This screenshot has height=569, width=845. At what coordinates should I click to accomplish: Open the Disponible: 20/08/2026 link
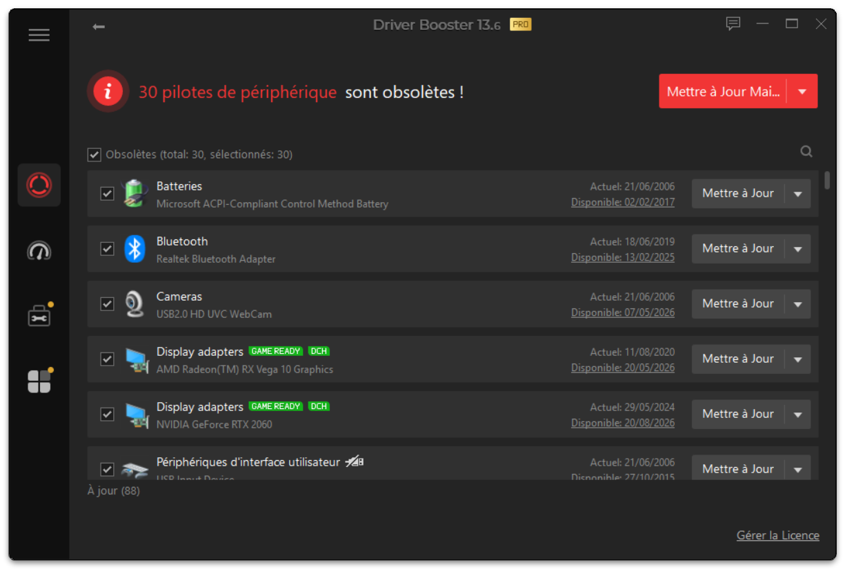pos(623,423)
